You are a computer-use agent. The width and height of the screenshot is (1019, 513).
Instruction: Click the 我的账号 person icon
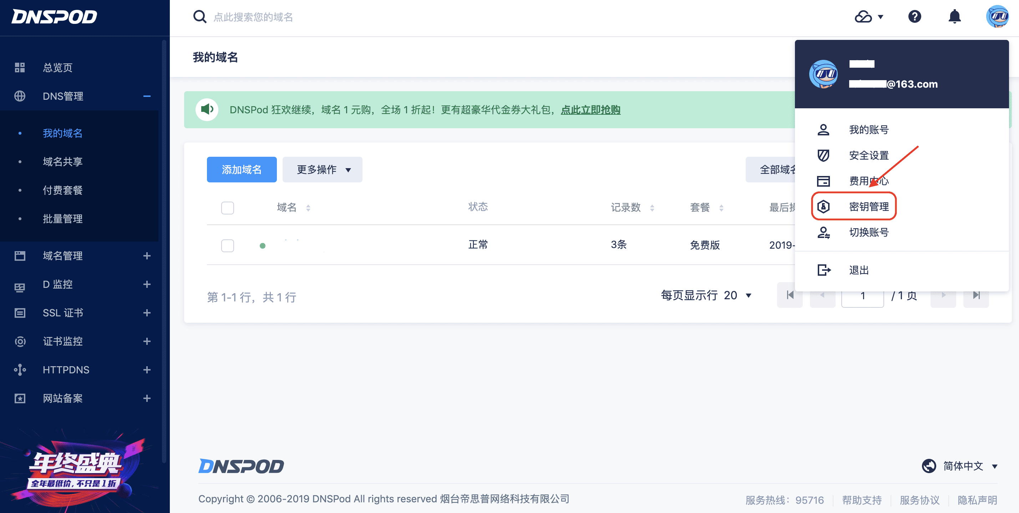(x=823, y=130)
